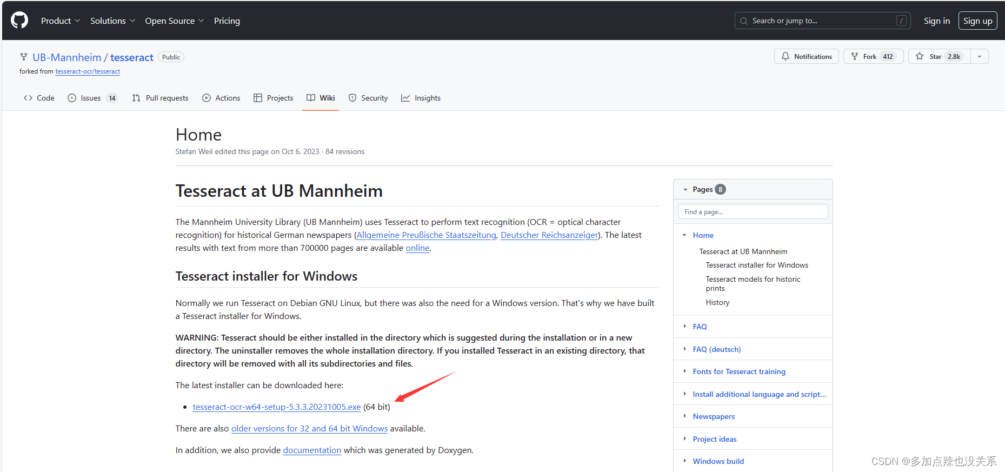Screen dimensions: 1005x472
Task: Expand Install additional language and script arrow
Action: 684,394
